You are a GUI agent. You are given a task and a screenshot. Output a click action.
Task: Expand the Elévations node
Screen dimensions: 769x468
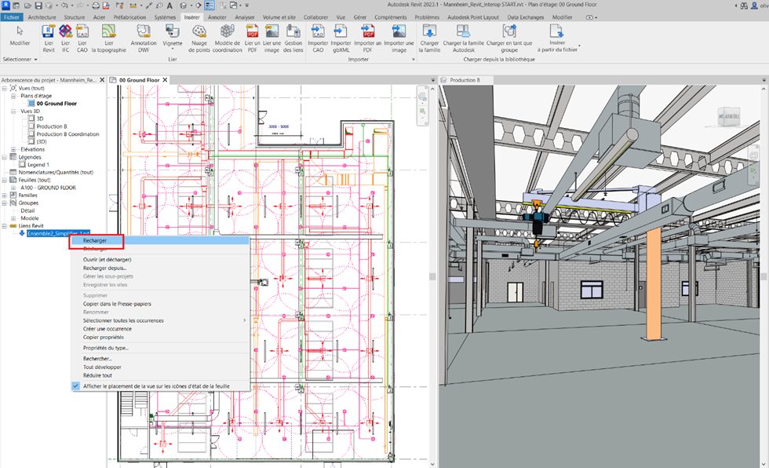[13, 150]
